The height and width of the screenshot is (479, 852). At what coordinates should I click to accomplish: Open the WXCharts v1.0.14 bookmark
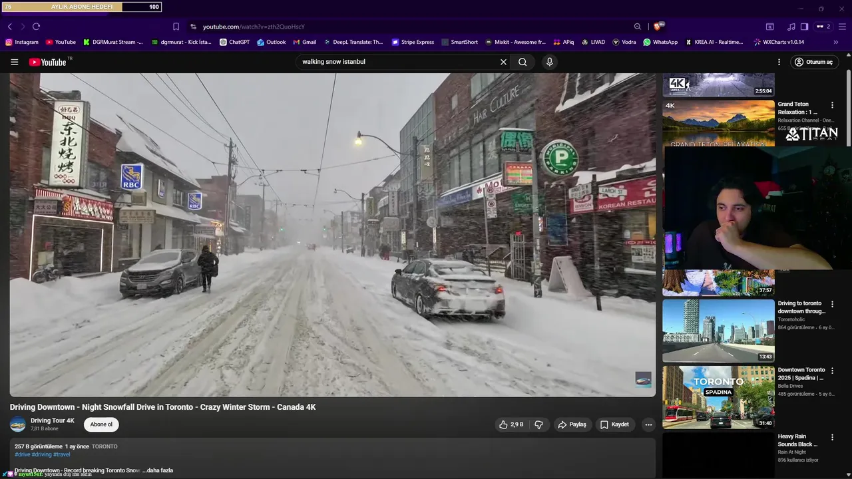[779, 42]
